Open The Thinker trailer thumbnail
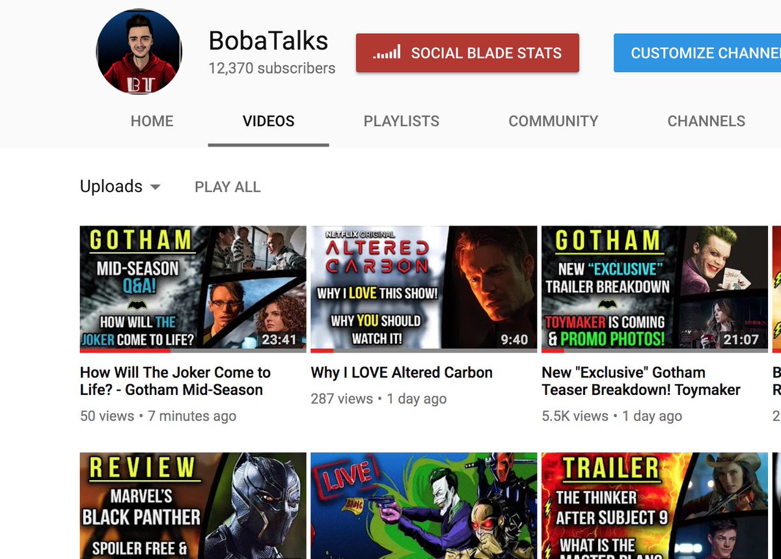Screen dimensions: 781x559 click(655, 506)
